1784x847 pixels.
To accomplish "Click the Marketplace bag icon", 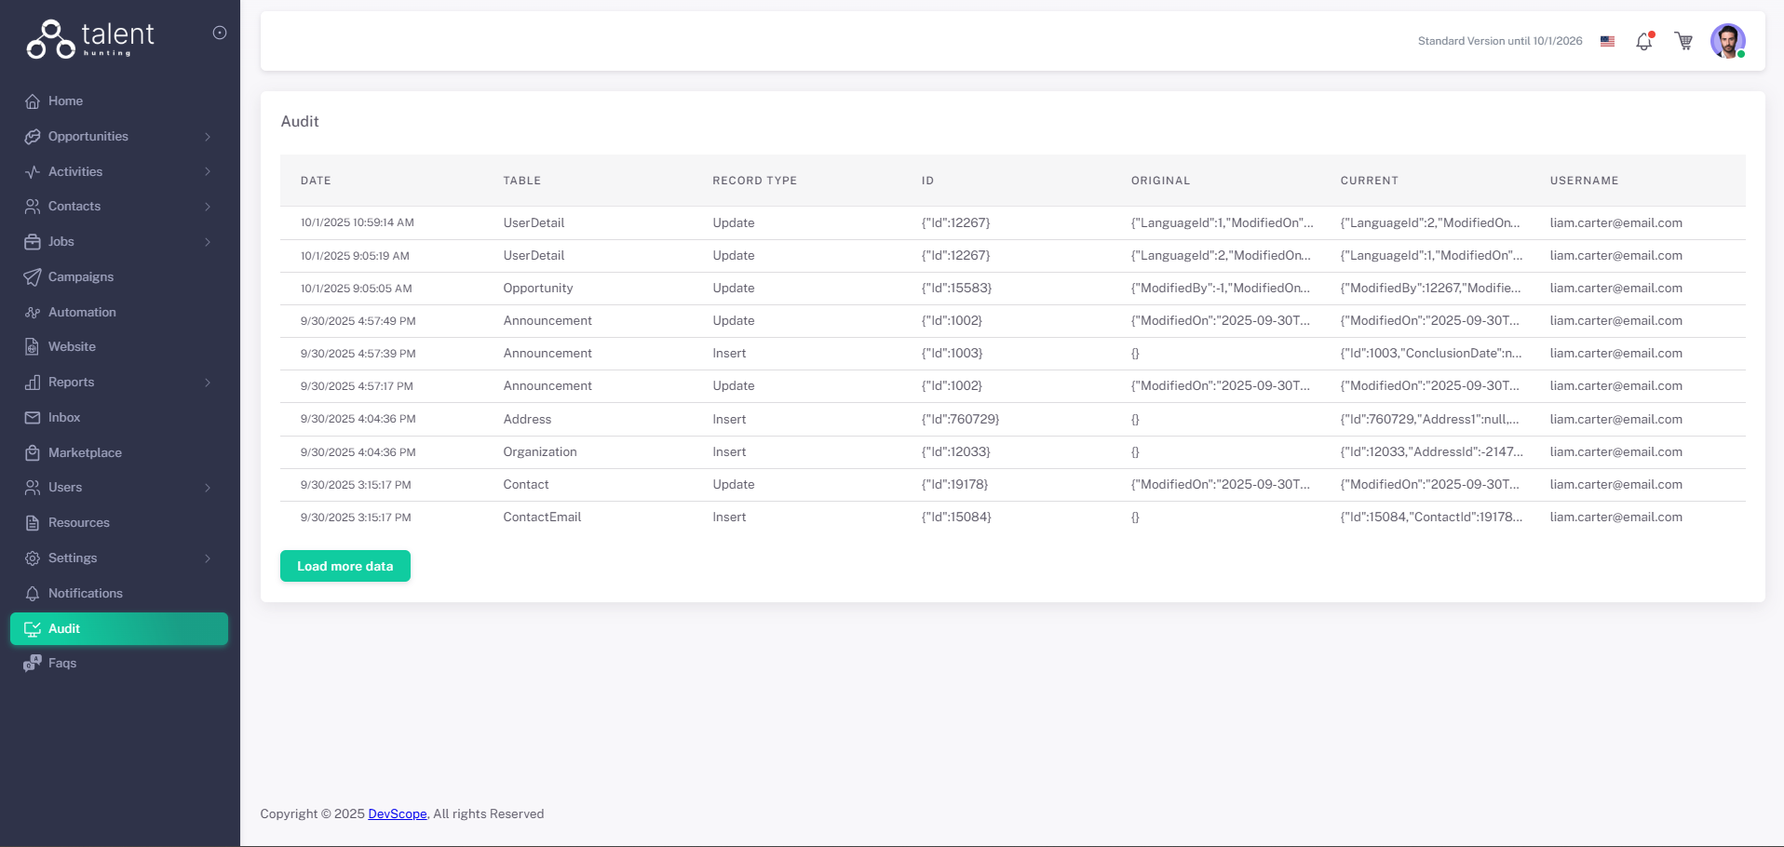I will pyautogui.click(x=33, y=453).
